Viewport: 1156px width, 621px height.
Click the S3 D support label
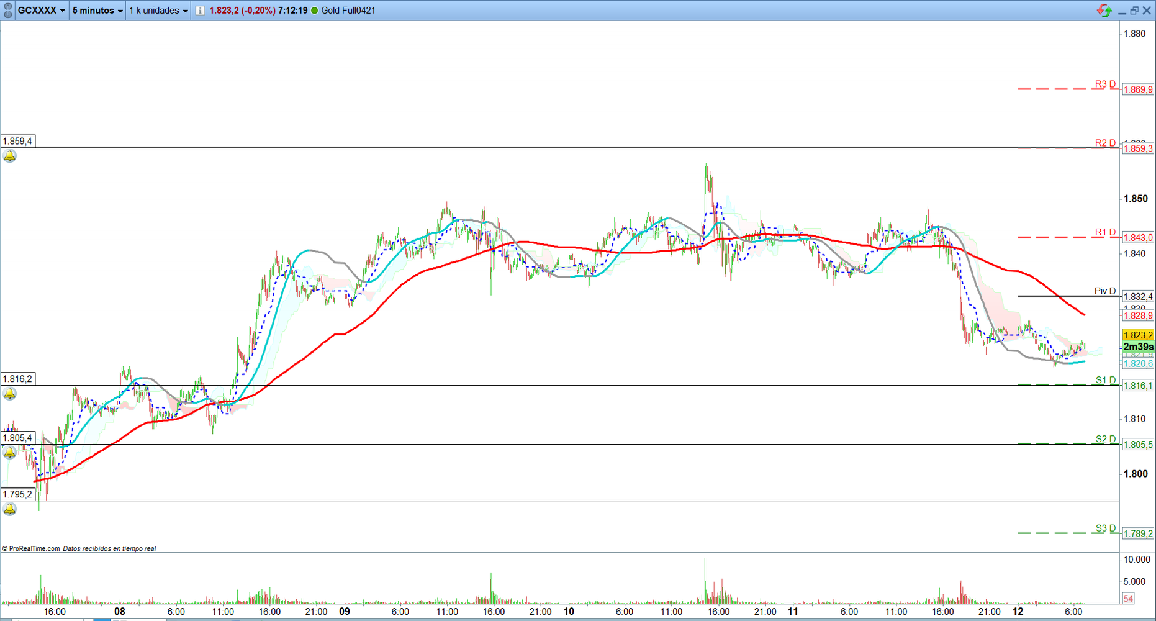click(1106, 528)
